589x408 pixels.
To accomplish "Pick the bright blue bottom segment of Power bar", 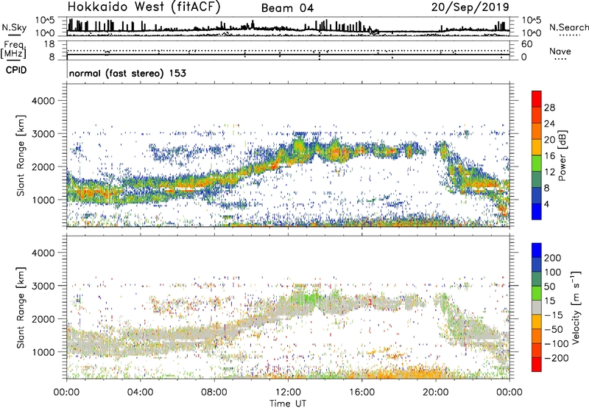I will click(537, 211).
